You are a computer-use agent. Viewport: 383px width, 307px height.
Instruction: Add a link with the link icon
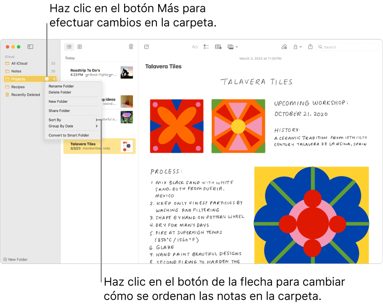tap(284, 47)
